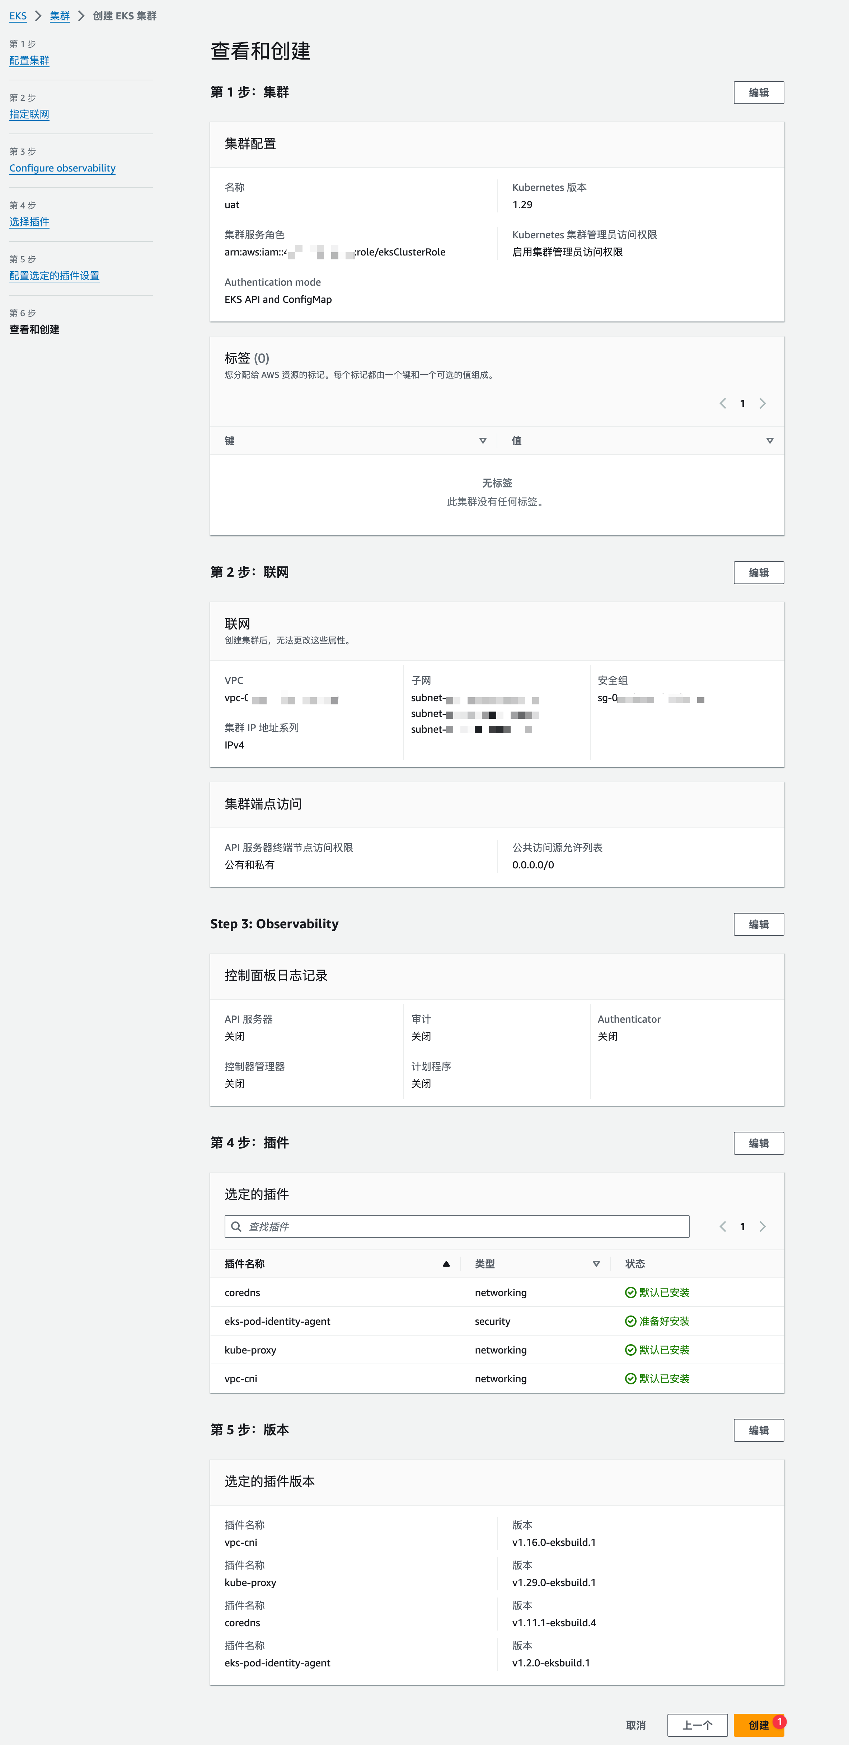Edit step 2 联网 settings
Image resolution: width=849 pixels, height=1745 pixels.
[758, 572]
